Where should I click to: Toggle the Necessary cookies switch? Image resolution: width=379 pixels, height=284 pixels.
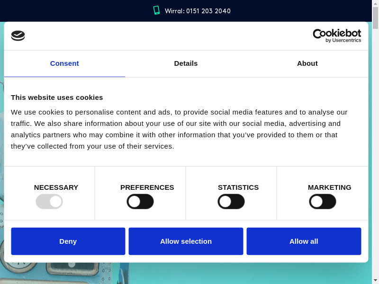pyautogui.click(x=49, y=202)
